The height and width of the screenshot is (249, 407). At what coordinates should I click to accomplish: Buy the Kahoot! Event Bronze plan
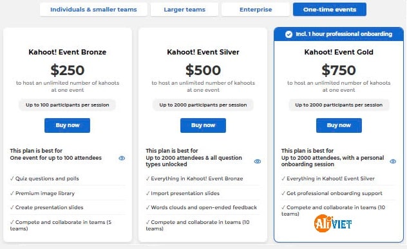[67, 125]
